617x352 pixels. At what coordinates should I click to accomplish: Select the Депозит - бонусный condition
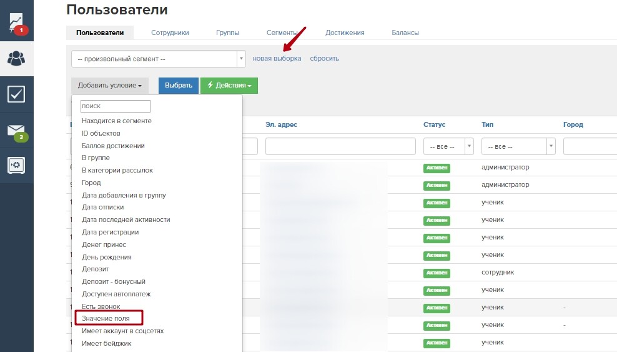113,281
